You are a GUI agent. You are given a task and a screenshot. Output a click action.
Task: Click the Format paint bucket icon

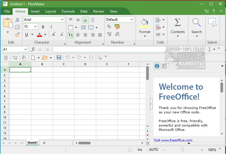tap(144, 23)
